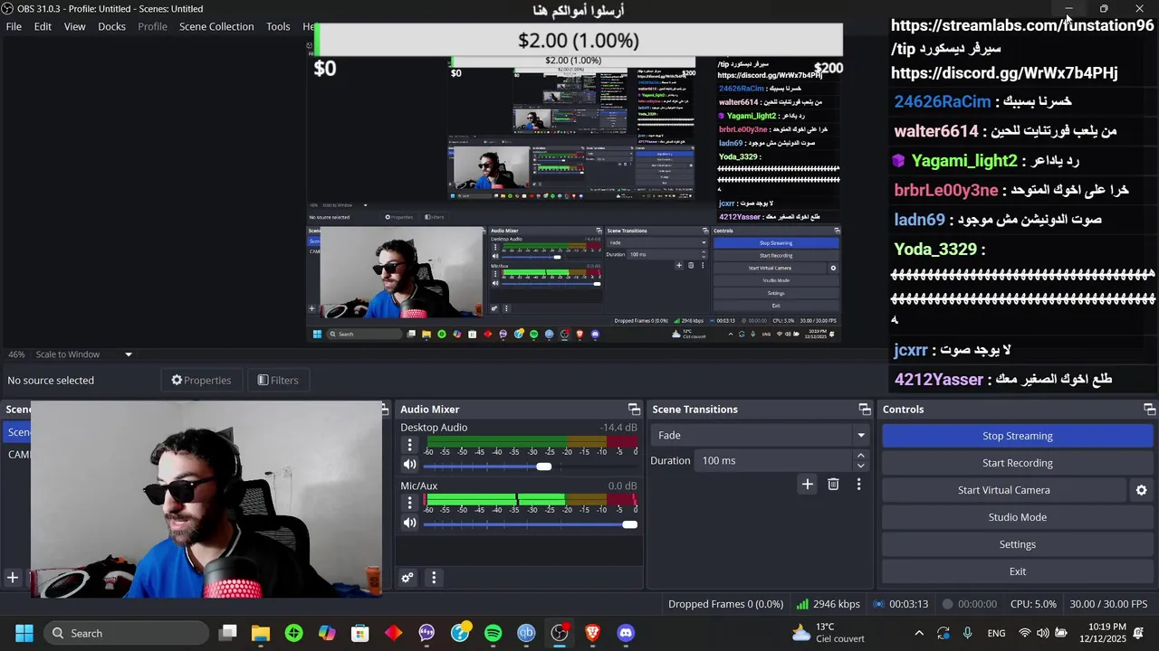Image resolution: width=1159 pixels, height=651 pixels.
Task: Click the Duration 100 ms field
Action: pyautogui.click(x=775, y=460)
